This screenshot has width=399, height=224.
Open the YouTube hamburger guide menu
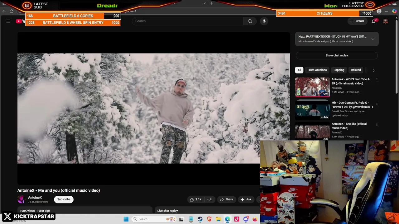click(x=8, y=21)
